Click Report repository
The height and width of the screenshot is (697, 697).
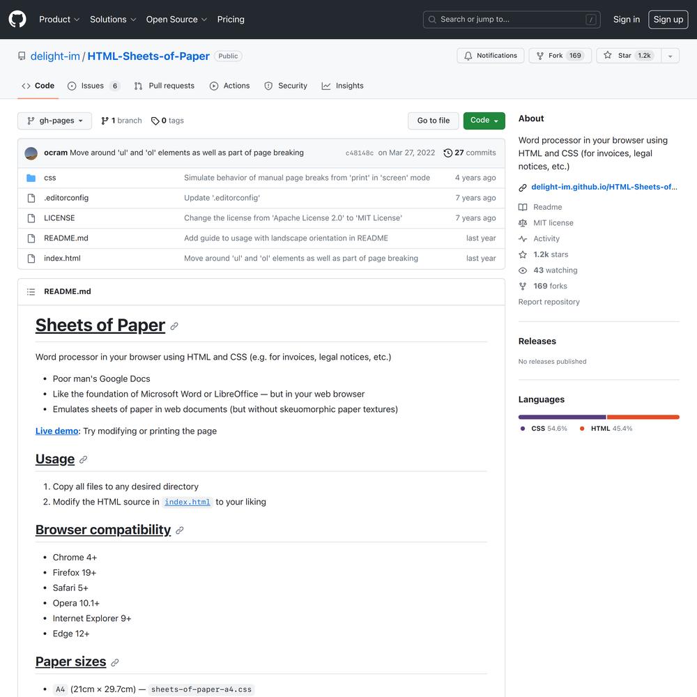click(549, 302)
